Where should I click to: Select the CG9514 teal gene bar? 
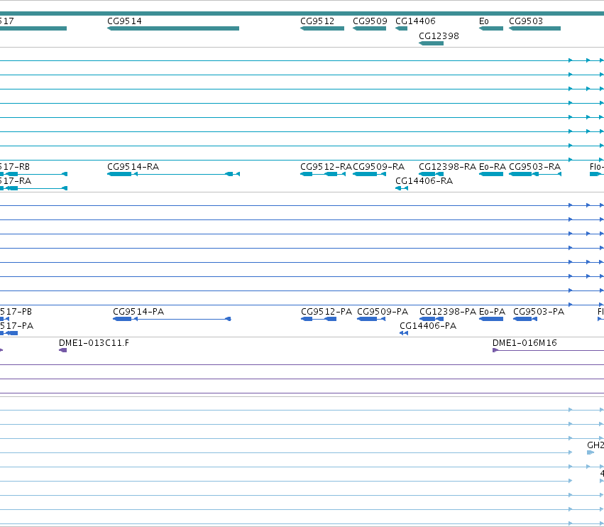(x=173, y=28)
